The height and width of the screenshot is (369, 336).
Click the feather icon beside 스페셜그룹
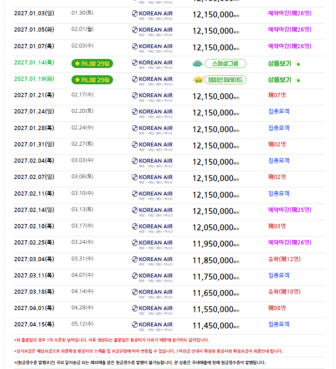click(198, 63)
